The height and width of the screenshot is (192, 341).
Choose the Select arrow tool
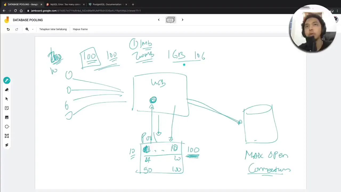point(7,99)
